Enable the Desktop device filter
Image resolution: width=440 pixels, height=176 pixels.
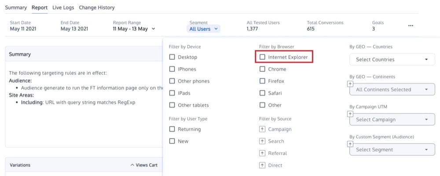[172, 57]
